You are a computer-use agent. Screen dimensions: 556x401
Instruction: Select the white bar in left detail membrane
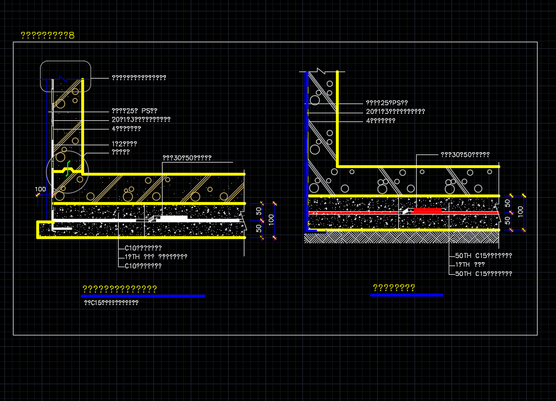pos(173,218)
